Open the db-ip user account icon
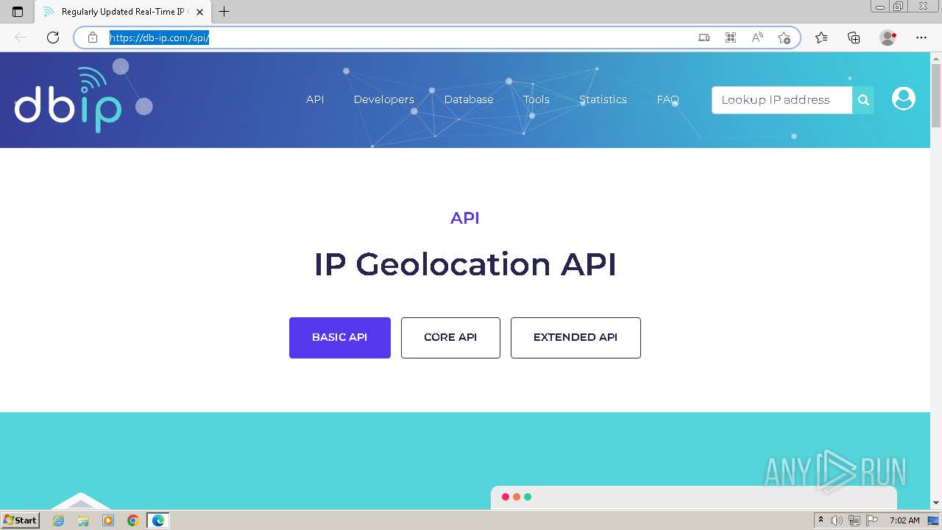 coord(904,99)
